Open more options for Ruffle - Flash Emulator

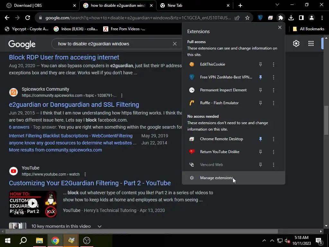tap(273, 103)
